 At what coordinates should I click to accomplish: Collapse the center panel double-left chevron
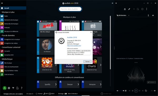(x=112, y=3)
